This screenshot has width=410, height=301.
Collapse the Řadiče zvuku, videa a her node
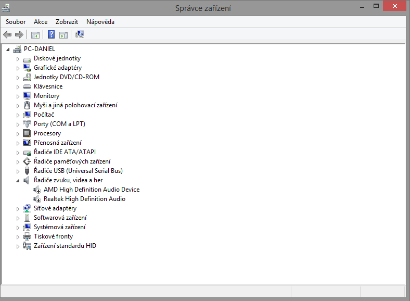coord(18,181)
